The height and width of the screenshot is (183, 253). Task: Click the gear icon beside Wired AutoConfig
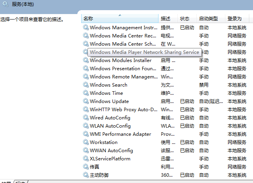[86, 118]
